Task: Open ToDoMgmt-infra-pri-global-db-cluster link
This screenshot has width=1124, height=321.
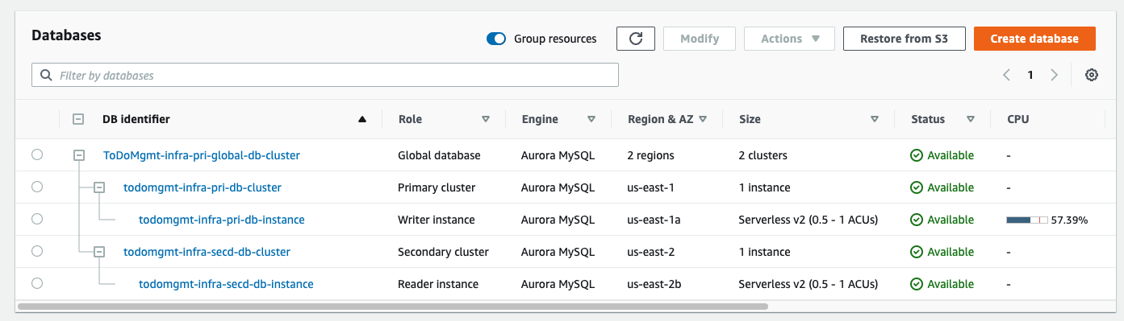Action: [202, 155]
